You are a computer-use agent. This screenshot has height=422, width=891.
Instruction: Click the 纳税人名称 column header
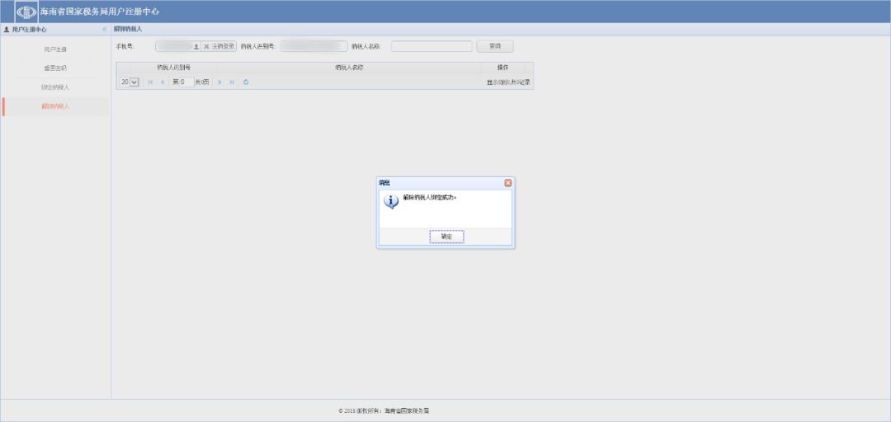pyautogui.click(x=350, y=68)
